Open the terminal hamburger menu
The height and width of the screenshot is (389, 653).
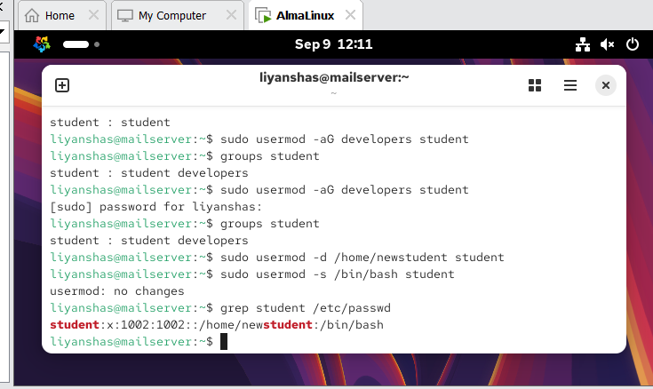click(570, 85)
